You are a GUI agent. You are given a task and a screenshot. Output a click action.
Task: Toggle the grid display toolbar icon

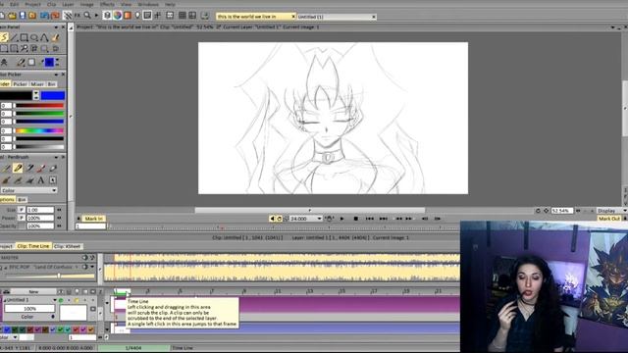[x=183, y=16]
